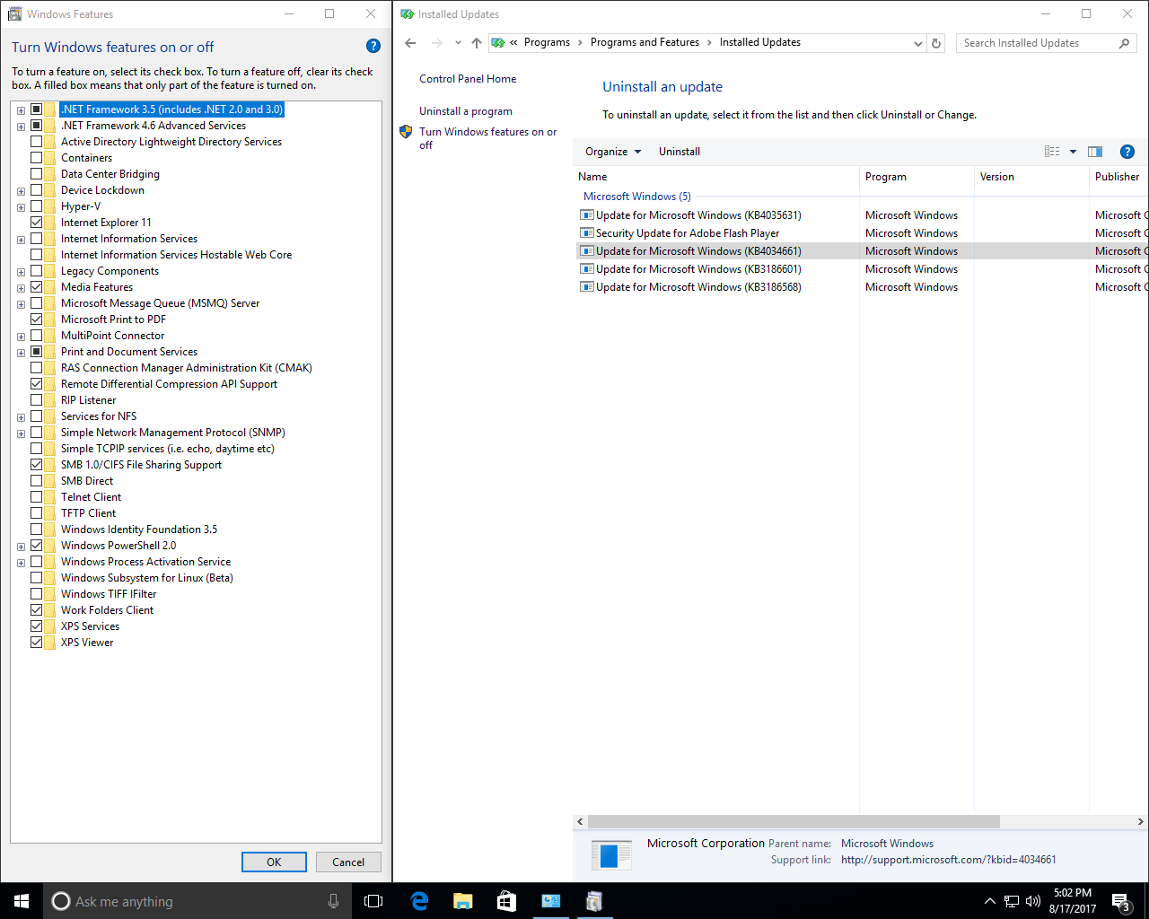Expand .NET Framework 3.5 tree node
1149x919 pixels.
pos(21,110)
